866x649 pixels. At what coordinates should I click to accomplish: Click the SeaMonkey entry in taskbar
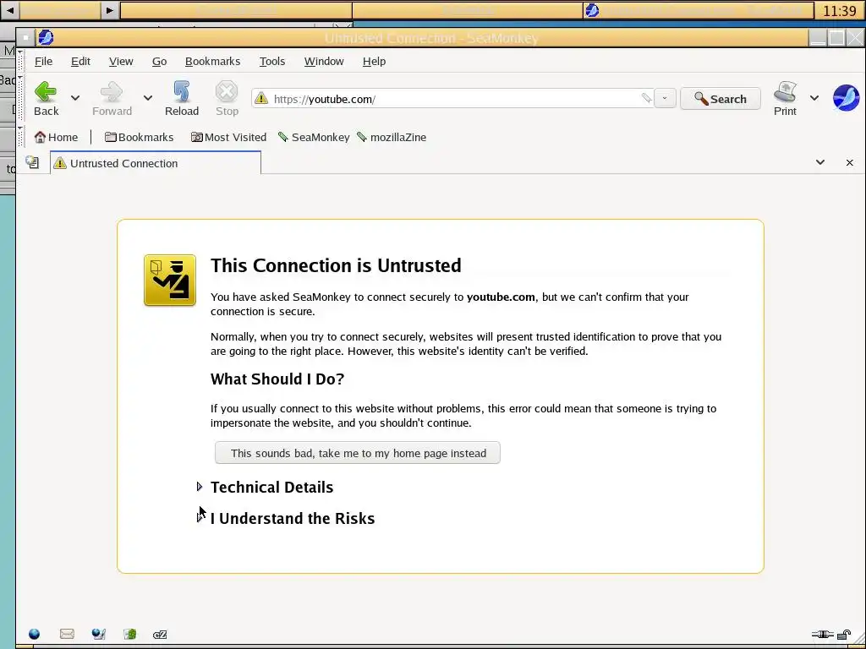[698, 10]
